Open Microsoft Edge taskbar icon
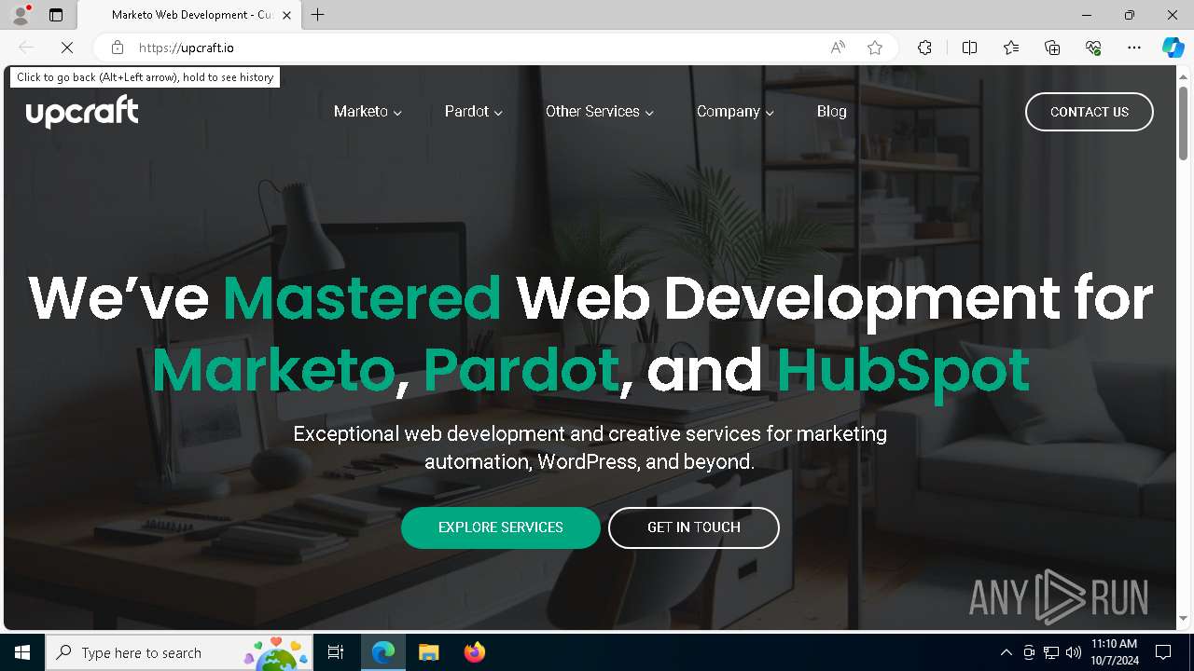 coord(383,652)
